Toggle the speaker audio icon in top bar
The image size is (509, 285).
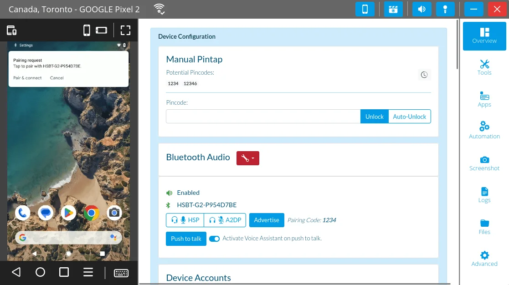422,9
